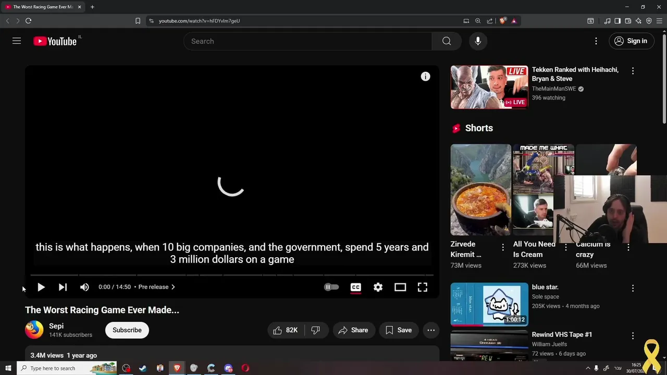667x375 pixels.
Task: Open the browser zoom magnifier icon
Action: (x=478, y=21)
